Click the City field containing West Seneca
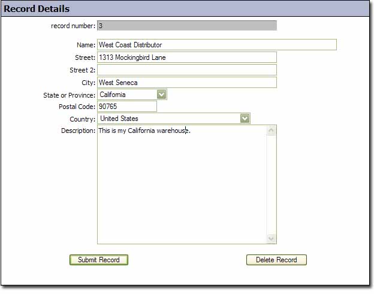The height and width of the screenshot is (294, 374). [x=186, y=83]
